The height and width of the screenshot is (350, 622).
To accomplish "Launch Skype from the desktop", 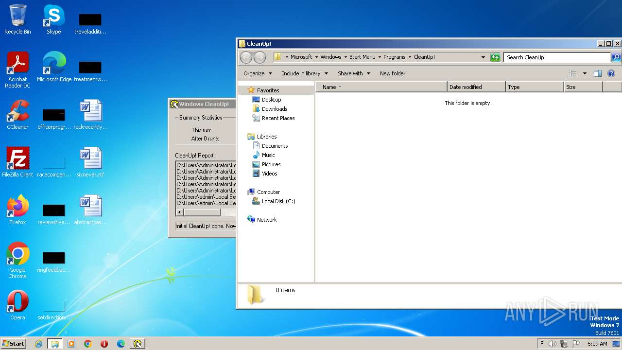I will (53, 19).
